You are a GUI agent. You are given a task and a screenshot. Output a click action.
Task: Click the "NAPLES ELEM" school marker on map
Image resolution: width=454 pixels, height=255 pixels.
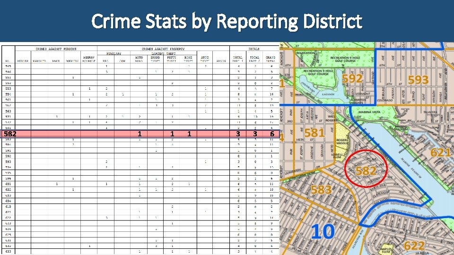pyautogui.click(x=386, y=250)
